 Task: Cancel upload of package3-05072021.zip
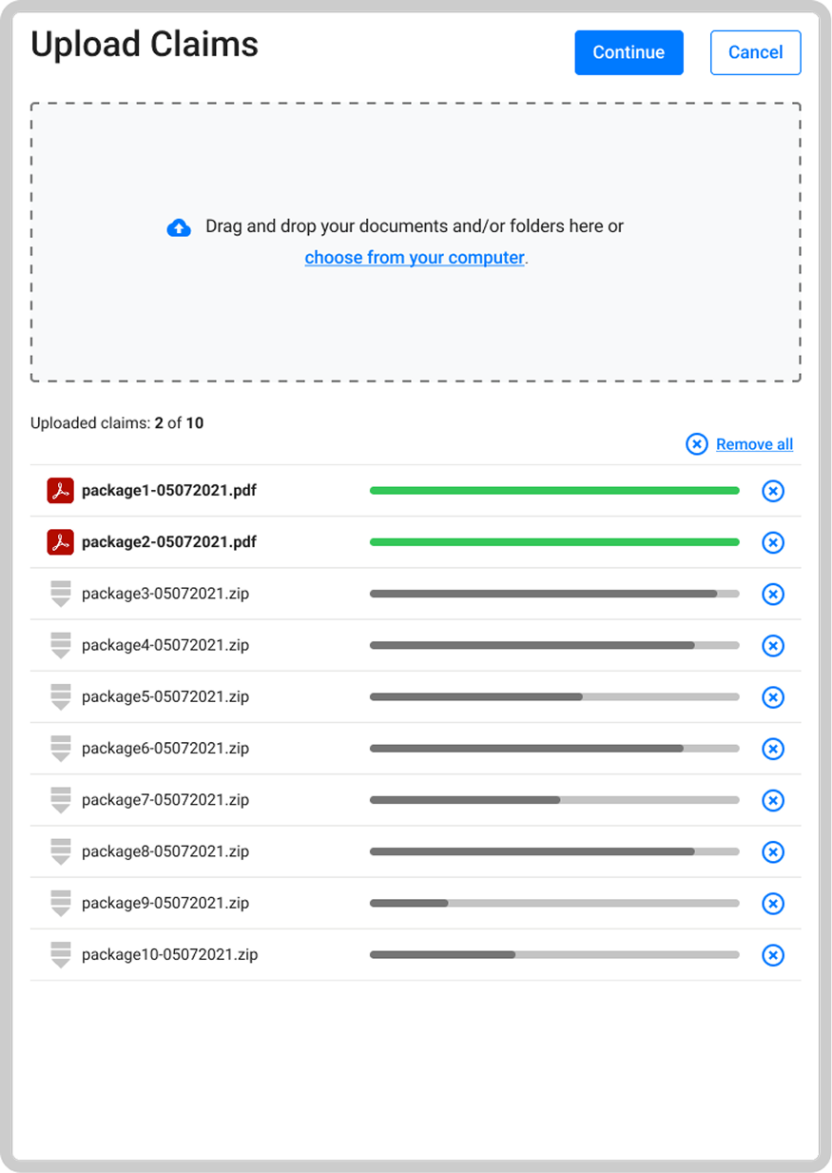773,594
